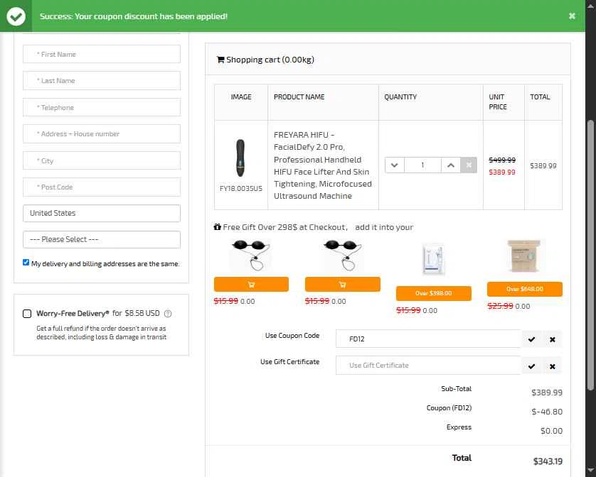Open the FREYARA HIFU product name link
Image resolution: width=596 pixels, height=477 pixels.
pyautogui.click(x=323, y=165)
